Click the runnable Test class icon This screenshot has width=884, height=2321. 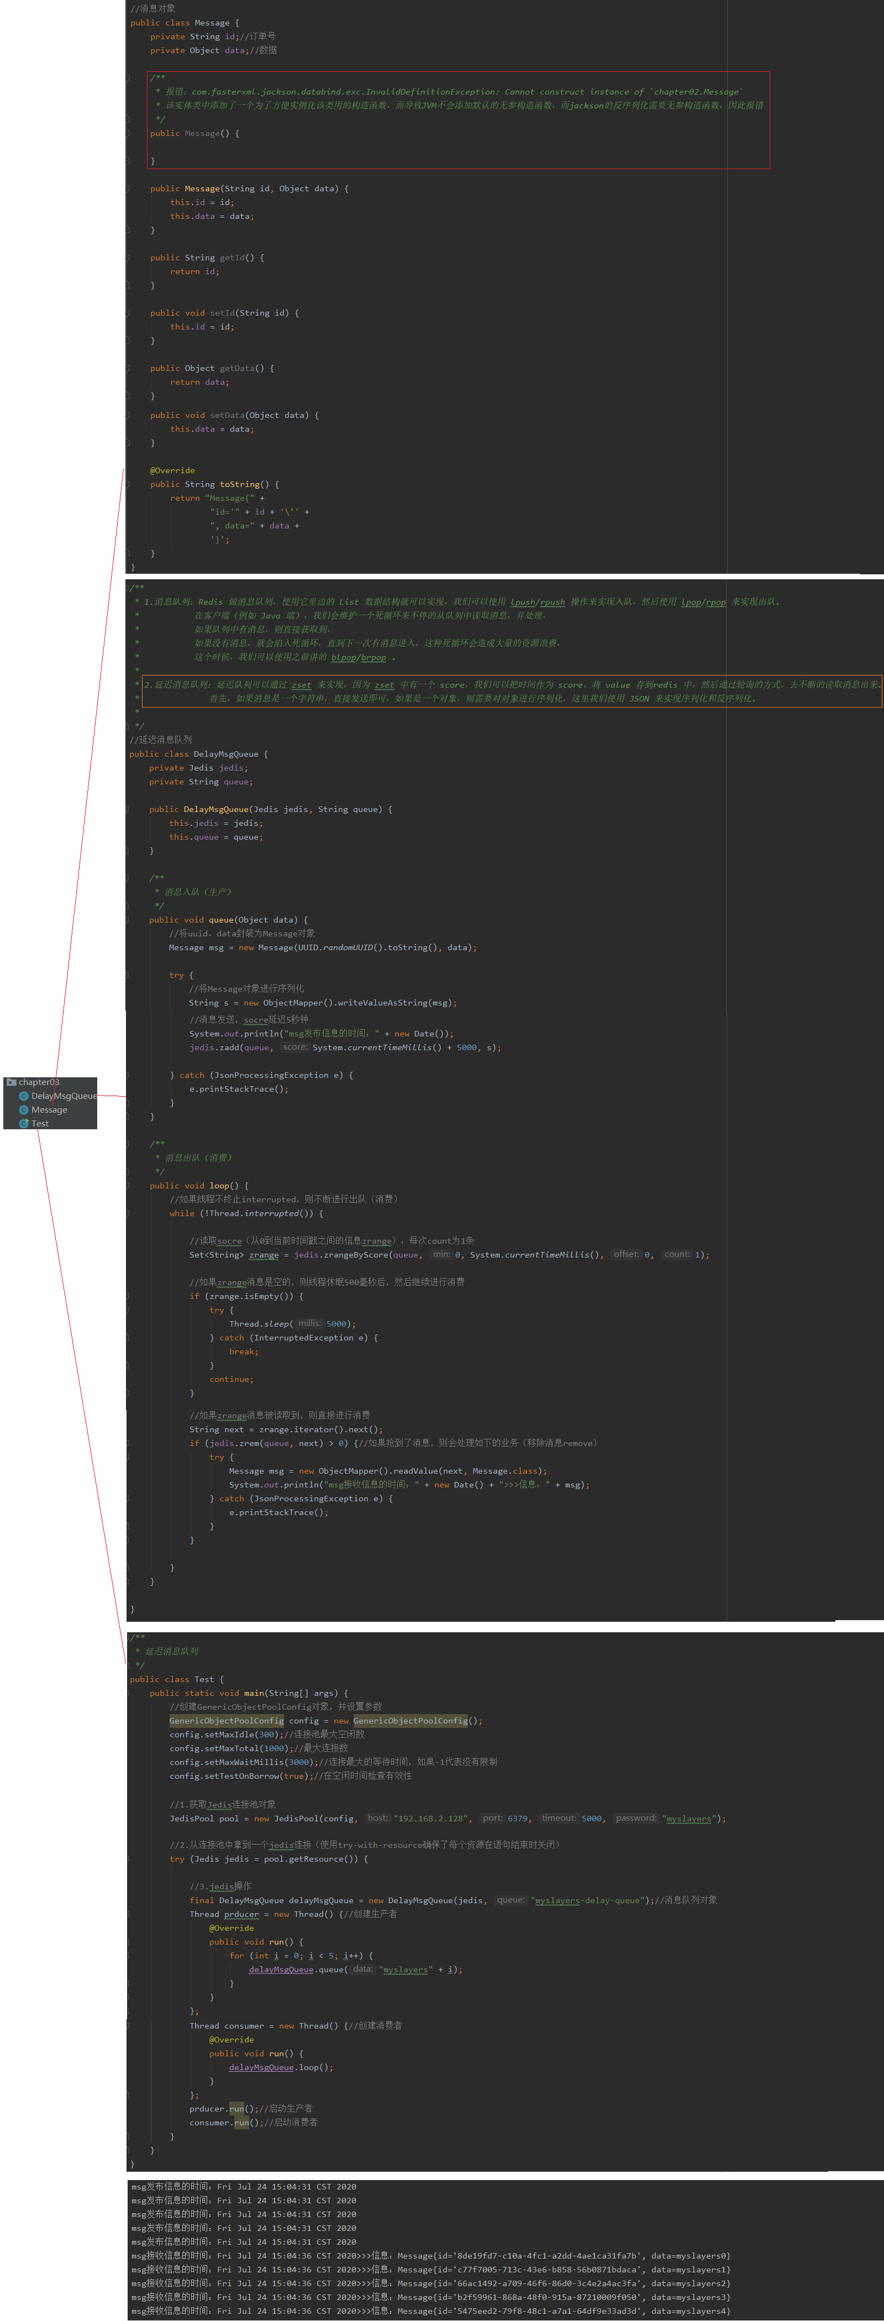pos(23,1124)
